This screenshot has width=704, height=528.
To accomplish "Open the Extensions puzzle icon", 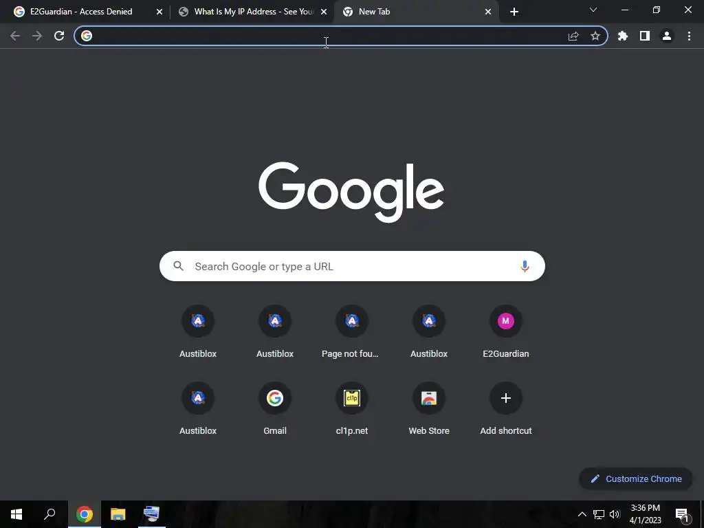I will (x=623, y=36).
